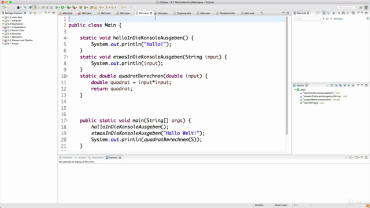Toggle Hide Fields in Outline toolbar
The height and width of the screenshot is (208, 370).
pos(341,86)
